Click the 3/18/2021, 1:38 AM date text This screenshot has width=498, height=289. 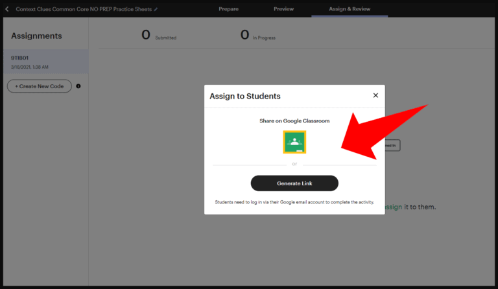click(x=30, y=67)
